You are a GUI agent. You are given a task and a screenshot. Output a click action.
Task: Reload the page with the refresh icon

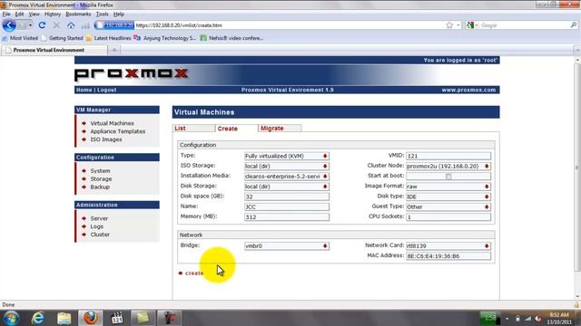click(42, 25)
